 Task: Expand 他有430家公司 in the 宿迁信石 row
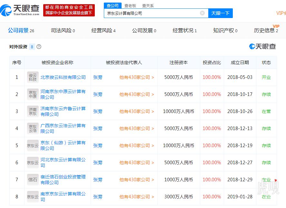tap(137, 180)
